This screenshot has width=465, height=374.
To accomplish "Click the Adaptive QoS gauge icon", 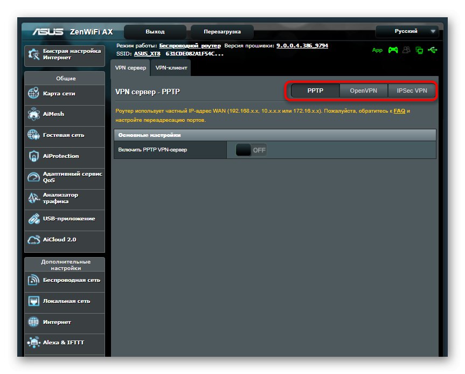I will click(33, 177).
